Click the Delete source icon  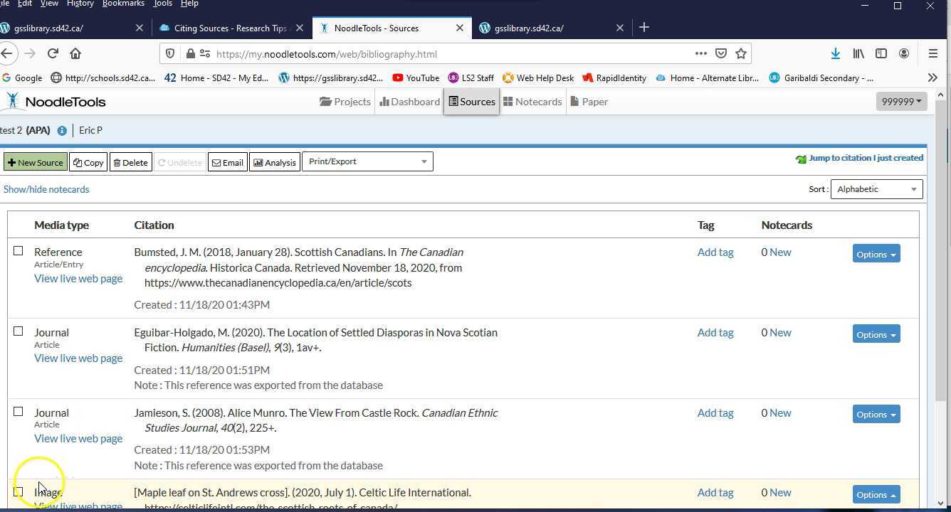tap(130, 161)
